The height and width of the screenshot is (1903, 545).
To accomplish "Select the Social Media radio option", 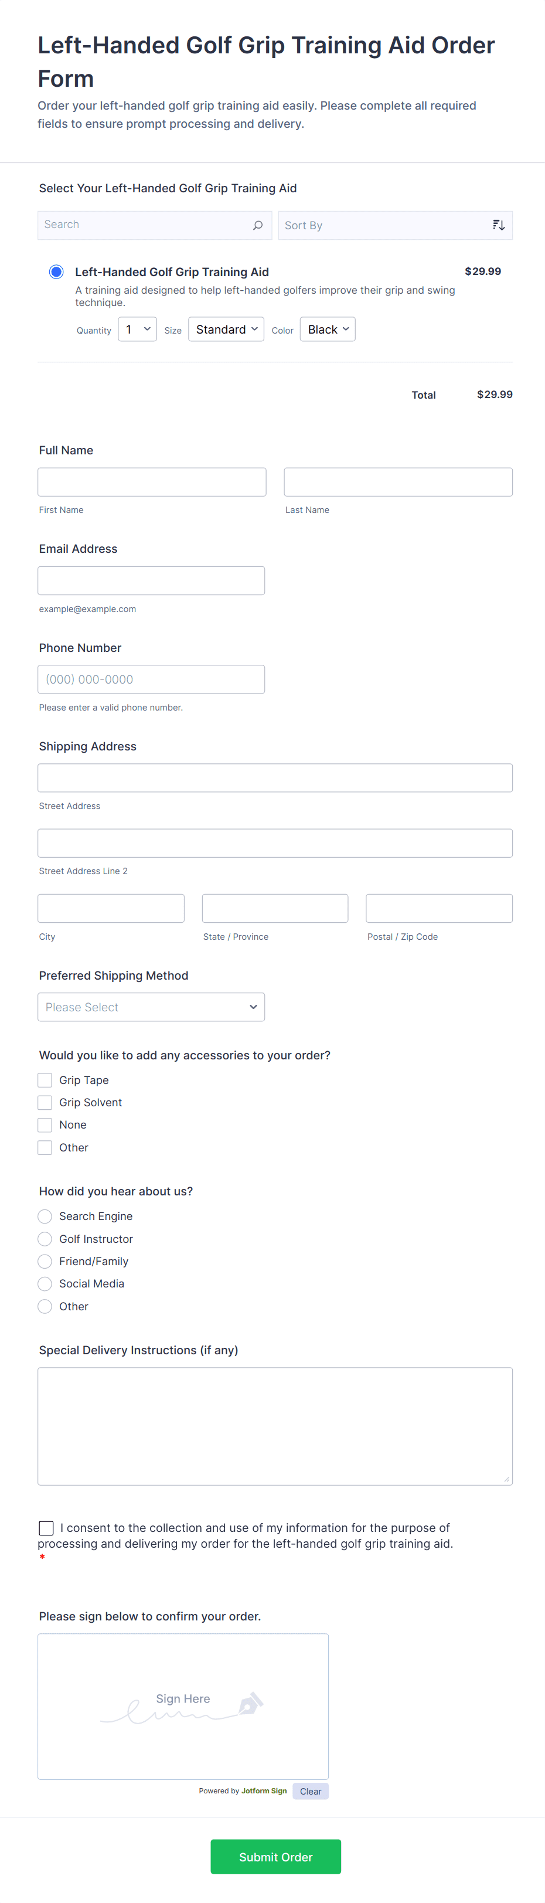I will [45, 1283].
